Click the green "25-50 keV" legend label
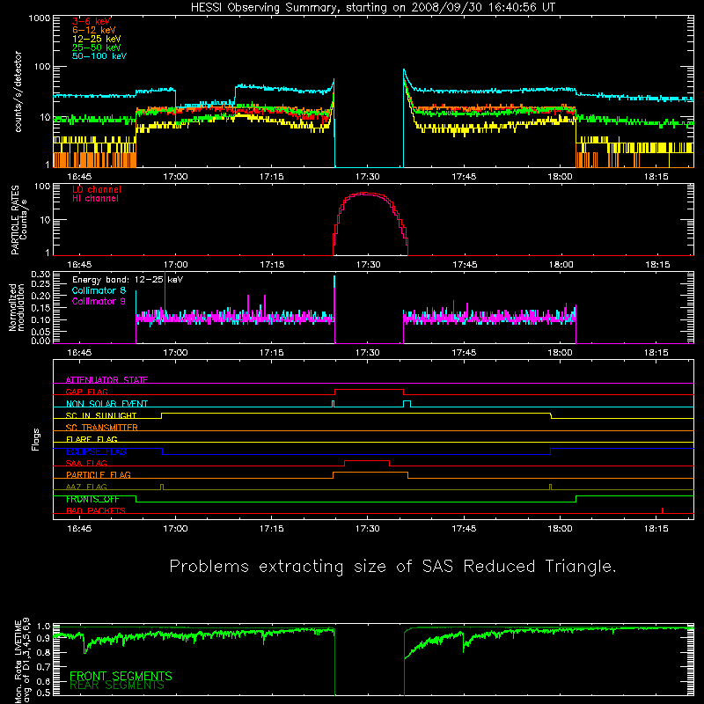This screenshot has height=704, width=704. 96,48
